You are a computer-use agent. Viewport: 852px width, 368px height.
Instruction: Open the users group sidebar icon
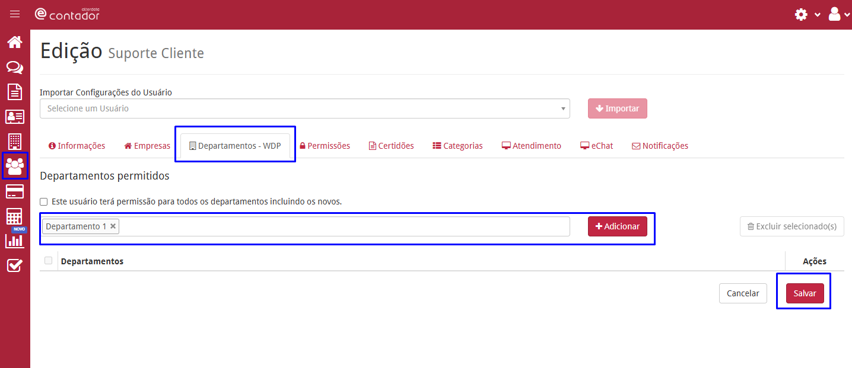click(15, 166)
